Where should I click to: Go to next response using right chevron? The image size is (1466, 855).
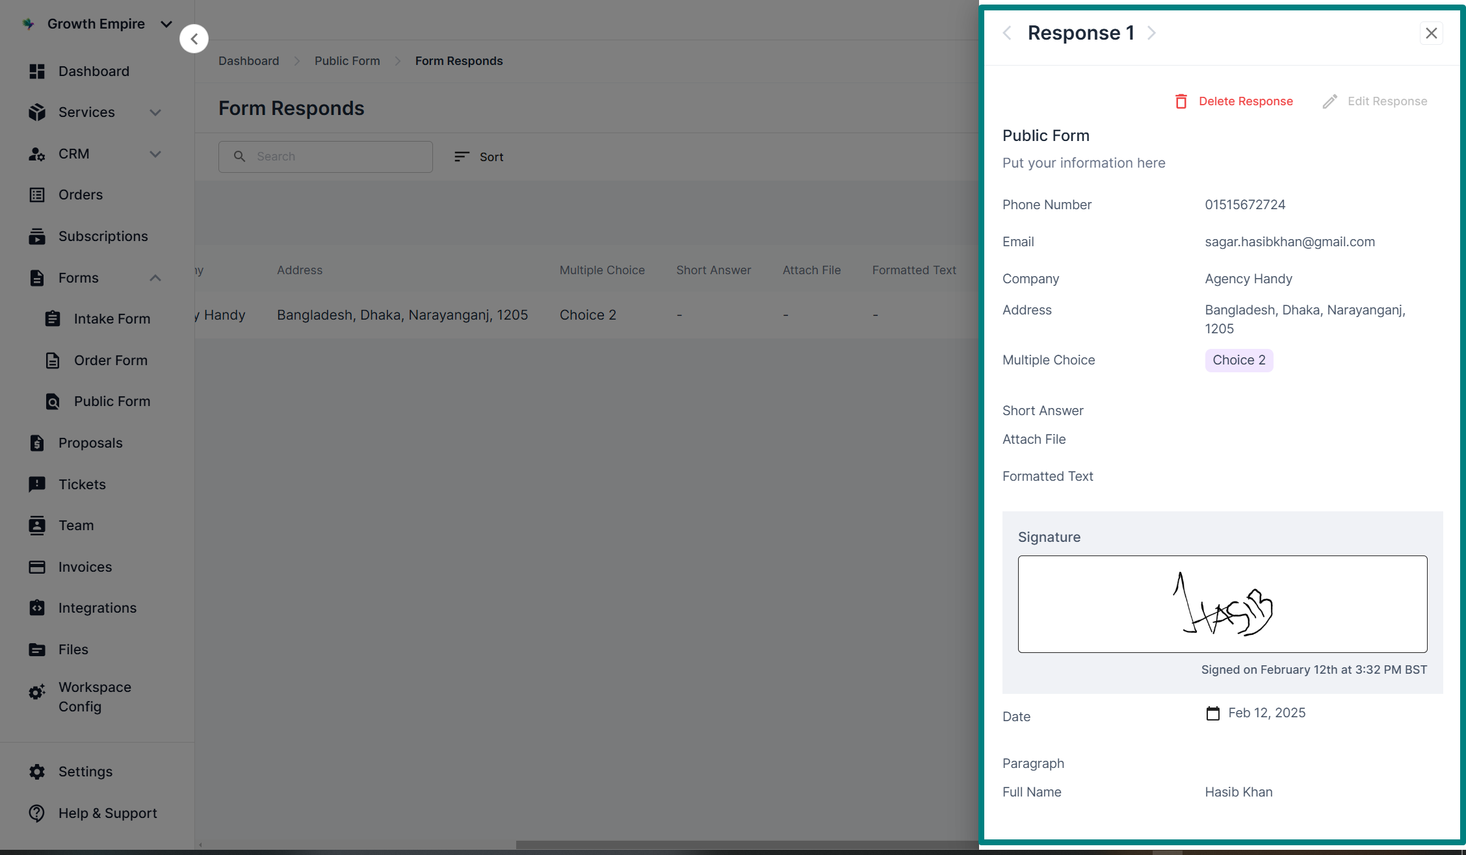point(1152,33)
